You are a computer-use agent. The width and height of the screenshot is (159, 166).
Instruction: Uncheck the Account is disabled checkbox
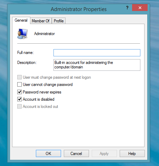click(19, 99)
